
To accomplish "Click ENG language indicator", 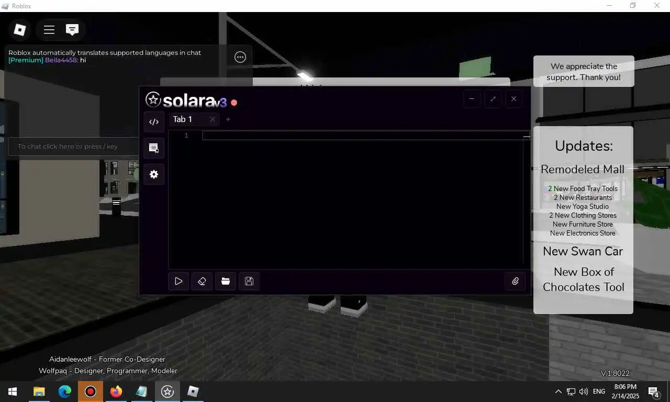I will point(599,392).
